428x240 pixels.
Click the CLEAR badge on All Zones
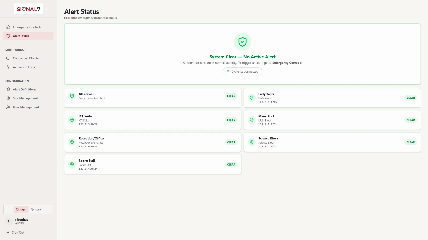pos(231,96)
